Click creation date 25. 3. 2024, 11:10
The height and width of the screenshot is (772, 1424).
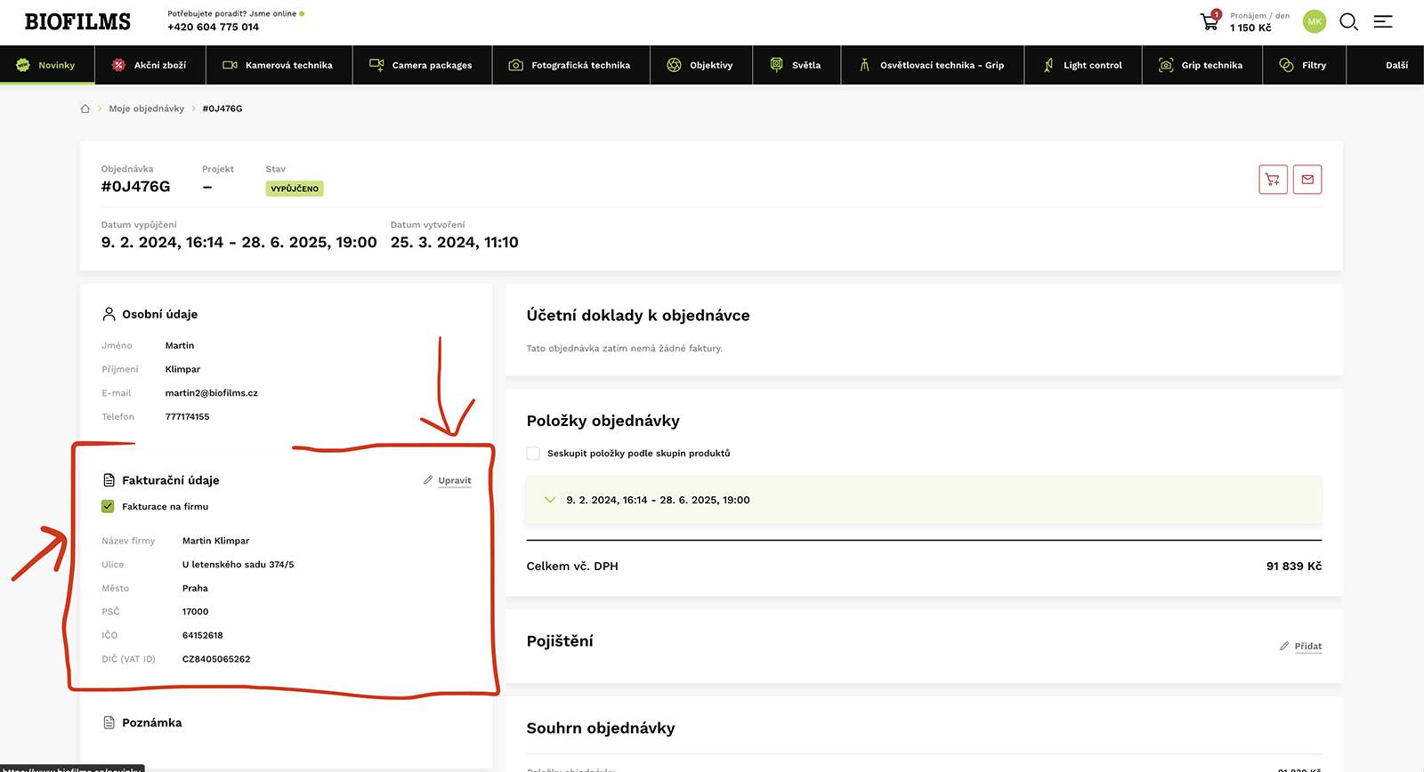click(455, 242)
